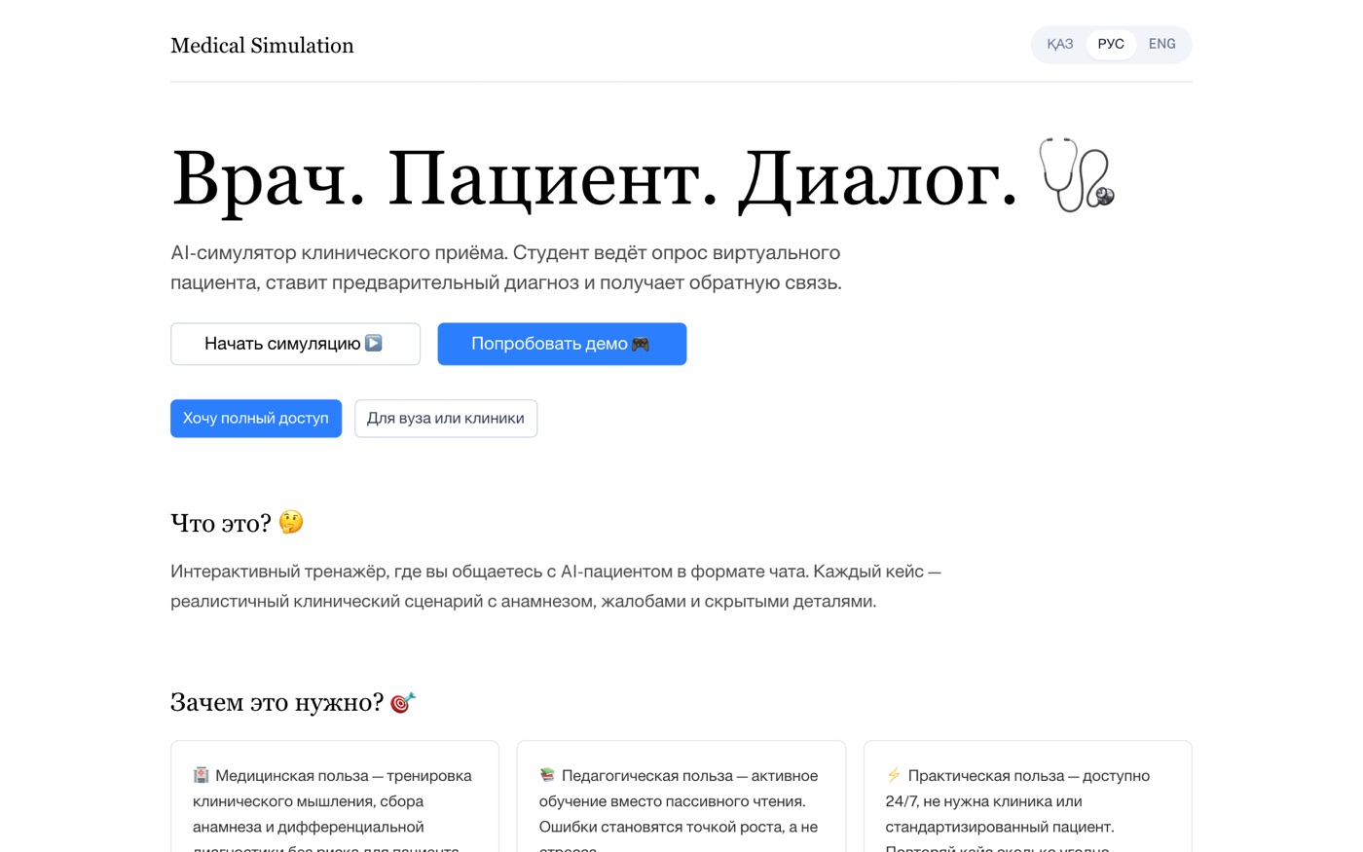Select the РУС language option
The height and width of the screenshot is (852, 1363).
coord(1111,45)
